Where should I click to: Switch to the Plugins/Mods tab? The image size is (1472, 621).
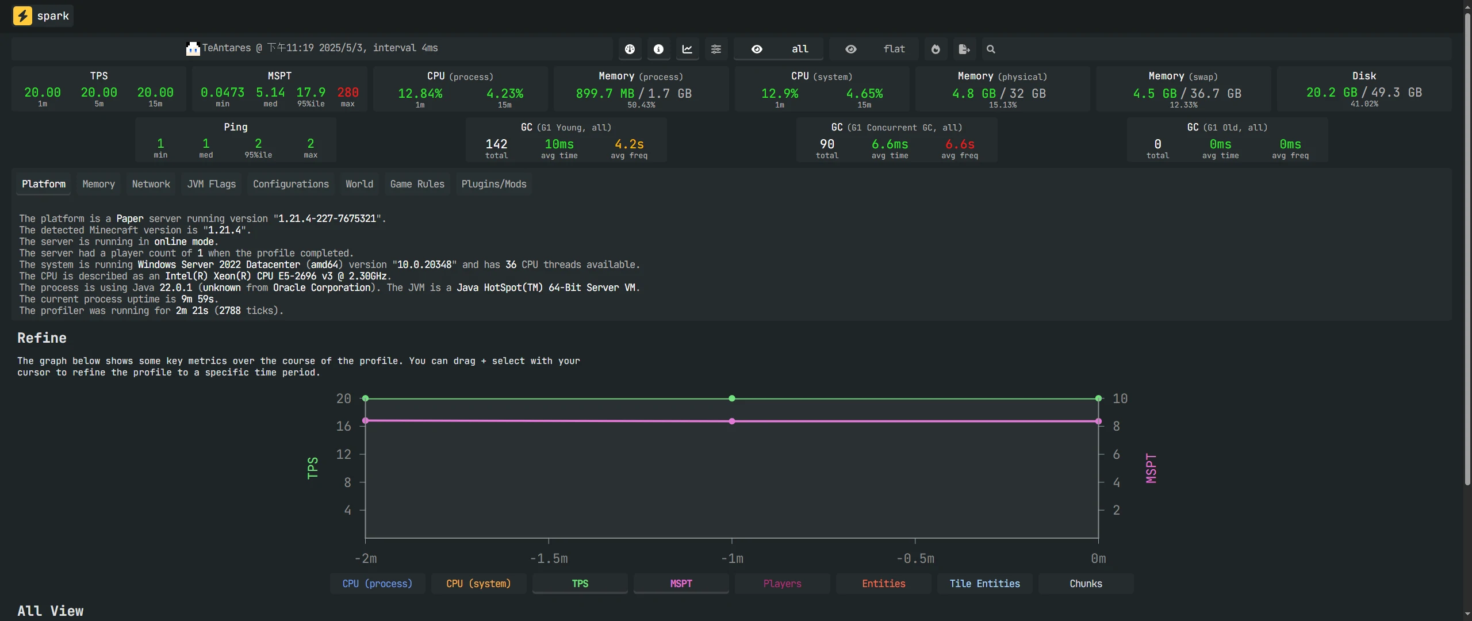[x=493, y=184]
